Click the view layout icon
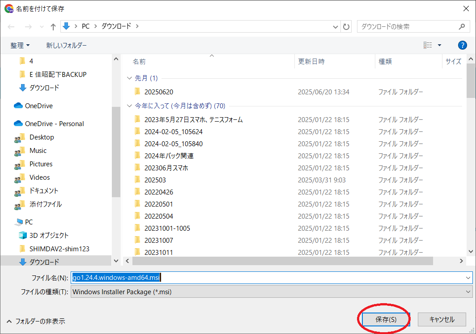Image resolution: width=476 pixels, height=334 pixels. [428, 45]
